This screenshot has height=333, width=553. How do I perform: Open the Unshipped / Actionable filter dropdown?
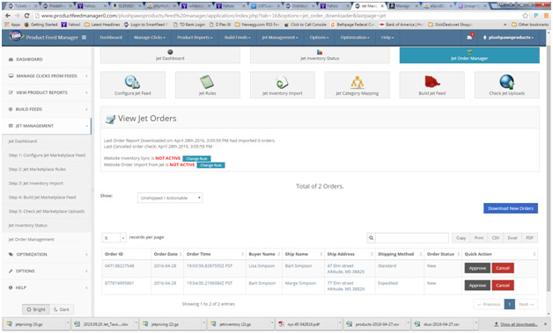coord(170,198)
